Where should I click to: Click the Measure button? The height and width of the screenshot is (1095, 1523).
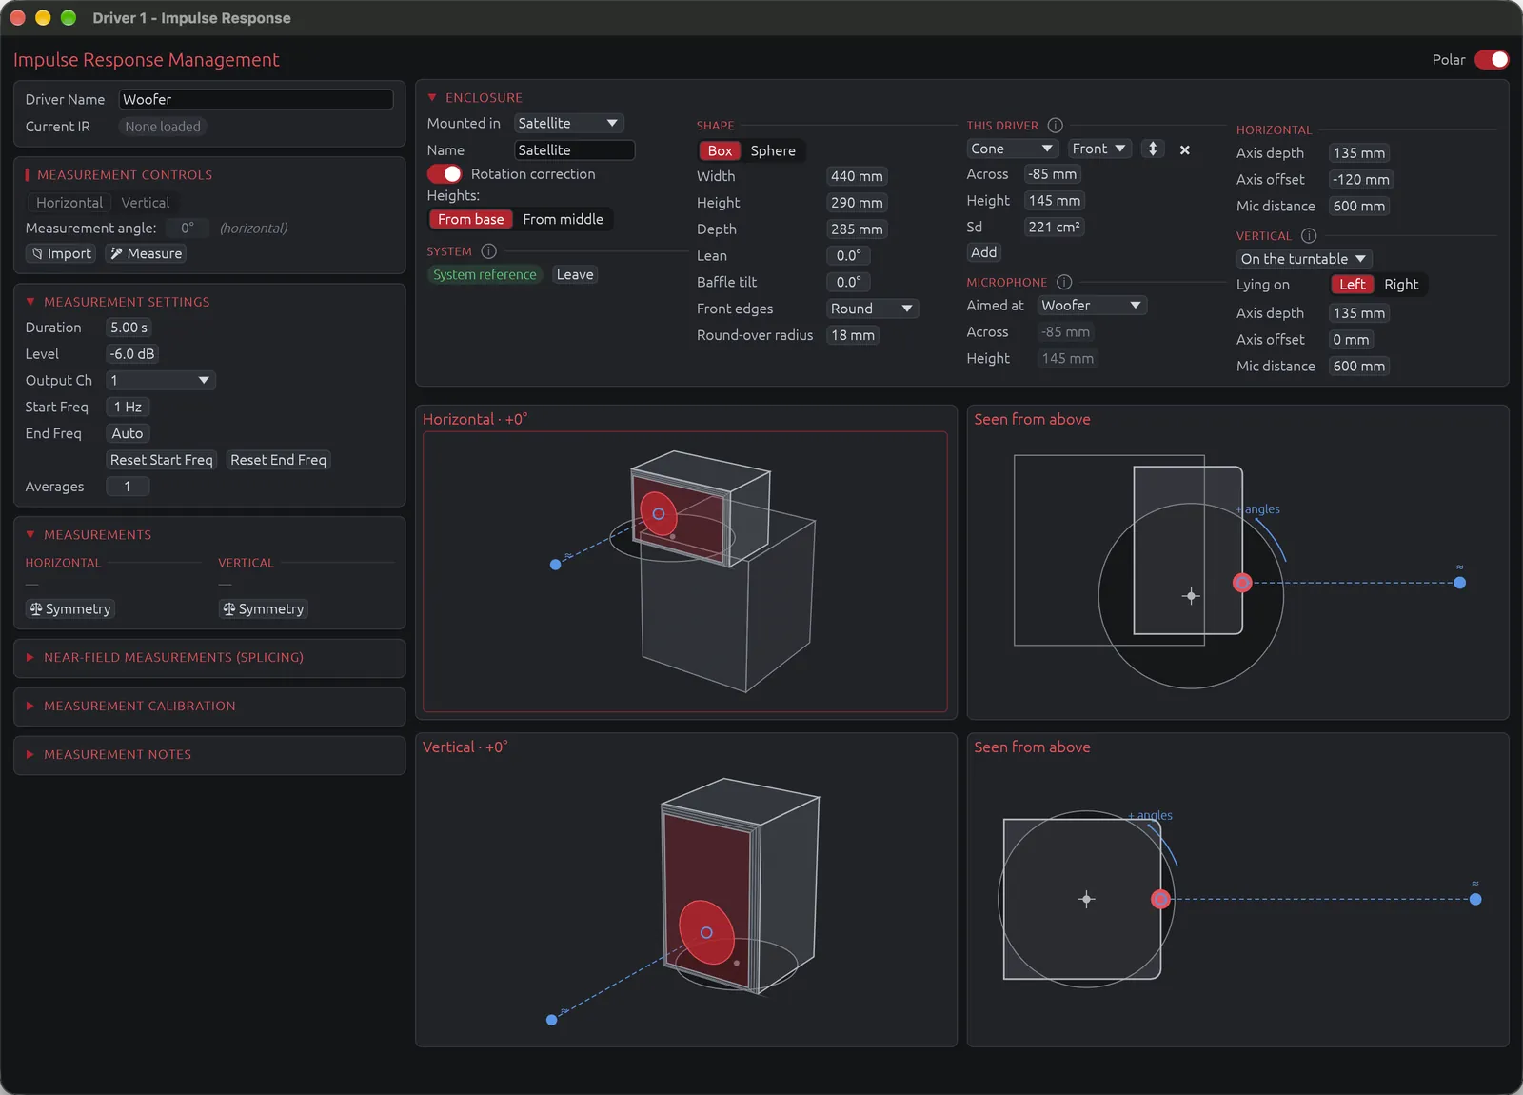click(146, 253)
